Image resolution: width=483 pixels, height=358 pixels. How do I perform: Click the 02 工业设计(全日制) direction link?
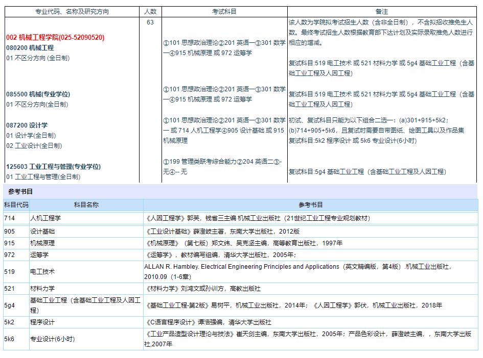coord(34,146)
